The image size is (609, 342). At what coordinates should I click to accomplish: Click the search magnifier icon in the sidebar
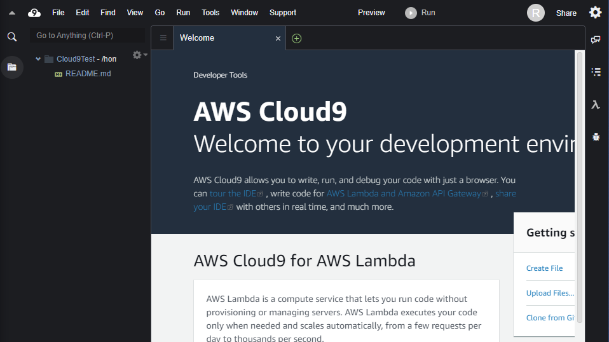coord(12,37)
